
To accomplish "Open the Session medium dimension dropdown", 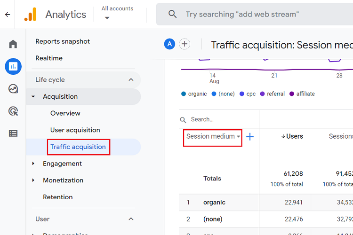I will tap(213, 136).
